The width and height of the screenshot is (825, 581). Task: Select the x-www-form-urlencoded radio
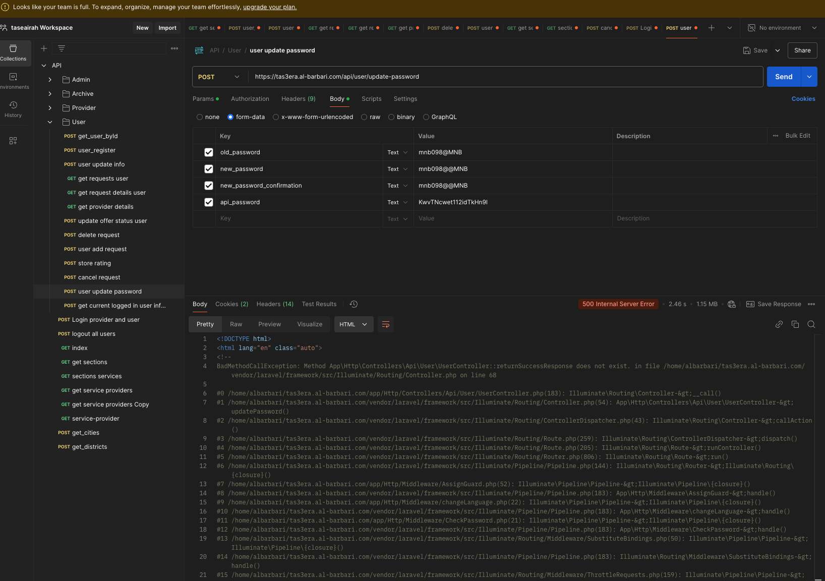(x=276, y=117)
